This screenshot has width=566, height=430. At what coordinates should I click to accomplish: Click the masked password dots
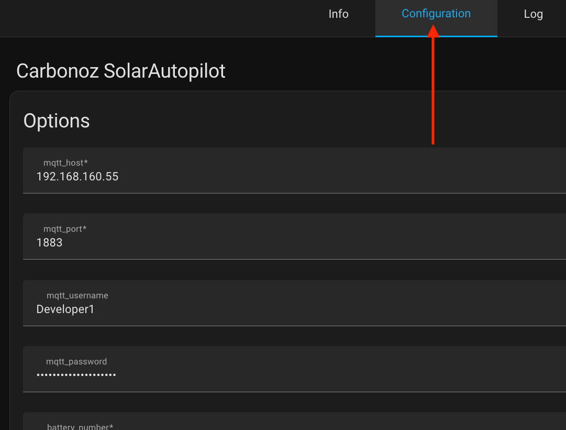pyautogui.click(x=76, y=375)
